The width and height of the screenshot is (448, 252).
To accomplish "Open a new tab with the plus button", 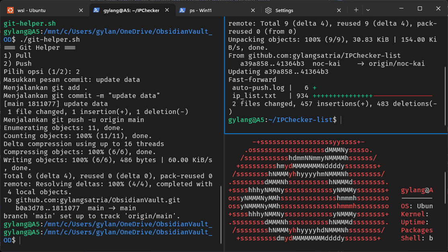I will tap(356, 10).
